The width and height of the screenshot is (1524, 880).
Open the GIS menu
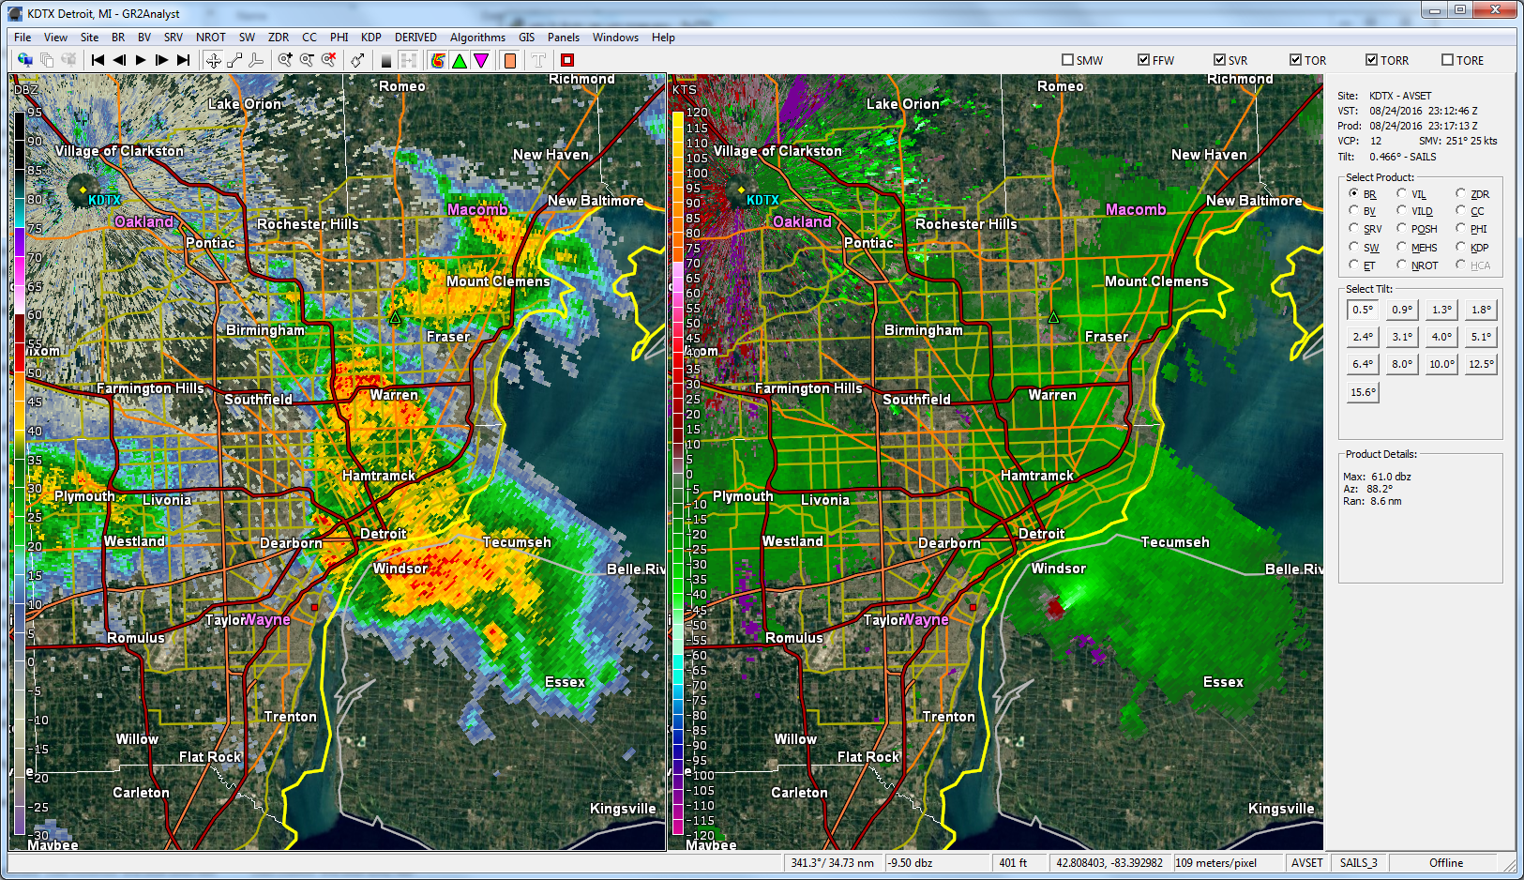526,38
